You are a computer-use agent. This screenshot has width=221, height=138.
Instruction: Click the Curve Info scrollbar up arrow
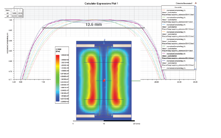195,6
